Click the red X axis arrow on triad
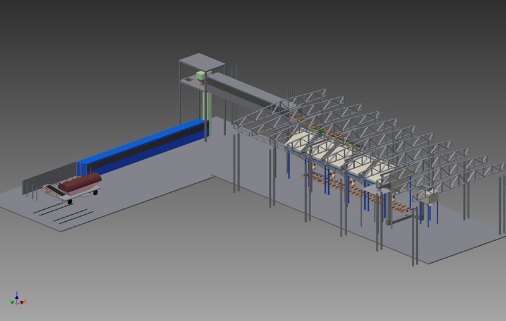 click(x=23, y=302)
